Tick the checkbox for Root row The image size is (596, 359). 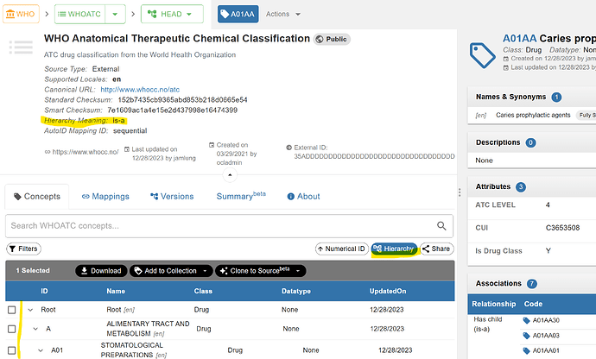pyautogui.click(x=12, y=310)
